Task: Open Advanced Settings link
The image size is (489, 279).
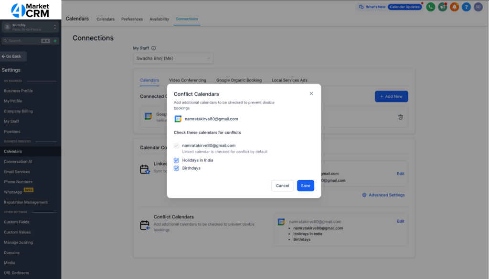Action: (x=383, y=195)
